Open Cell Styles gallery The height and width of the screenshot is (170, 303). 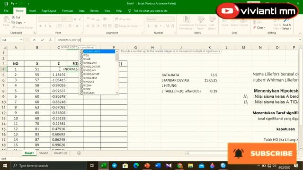(x=212, y=23)
